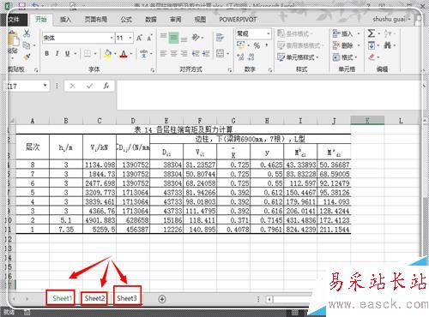Expand the fill color dropdown arrow

coord(115,53)
